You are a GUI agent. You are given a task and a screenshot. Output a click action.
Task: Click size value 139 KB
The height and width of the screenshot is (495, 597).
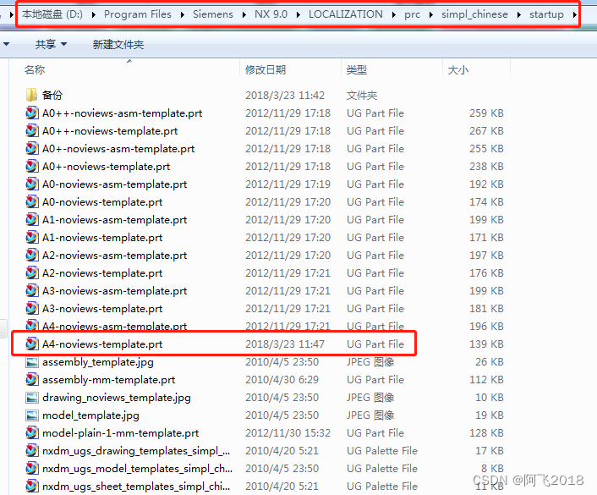pyautogui.click(x=486, y=344)
